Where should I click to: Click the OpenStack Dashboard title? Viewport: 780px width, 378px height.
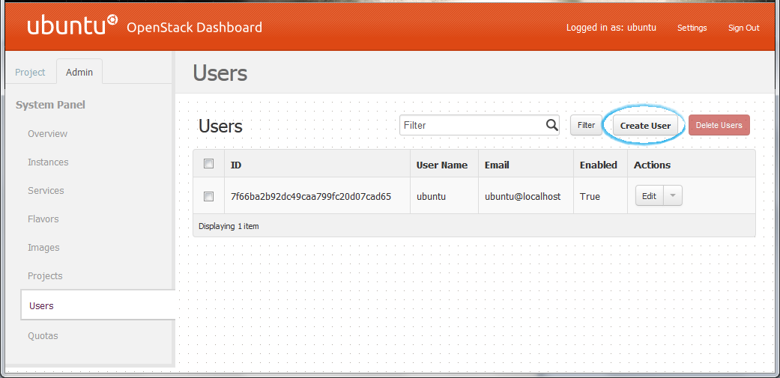pos(195,27)
